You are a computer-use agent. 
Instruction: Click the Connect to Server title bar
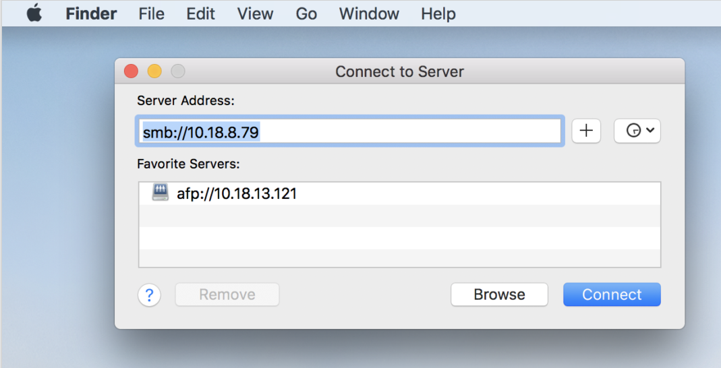[x=399, y=71]
